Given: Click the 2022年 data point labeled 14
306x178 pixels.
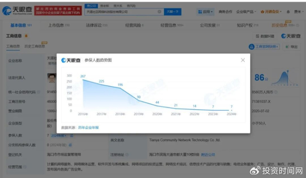Looking at the screenshot, I should click(194, 109).
